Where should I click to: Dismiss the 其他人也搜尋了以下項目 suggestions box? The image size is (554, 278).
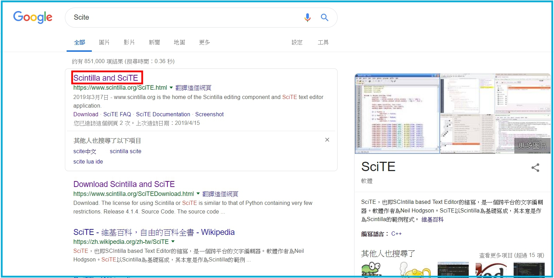(327, 140)
